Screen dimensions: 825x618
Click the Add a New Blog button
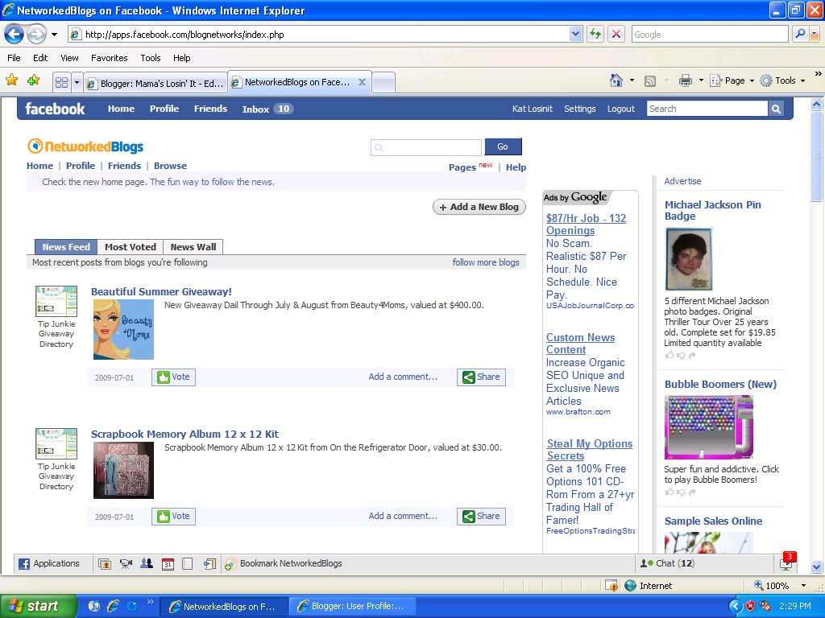pyautogui.click(x=479, y=207)
